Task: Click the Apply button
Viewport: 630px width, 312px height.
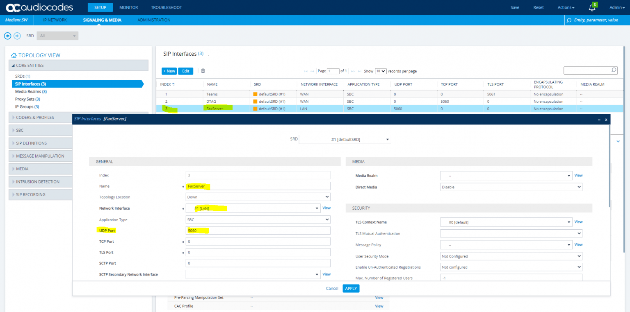Action: [351, 288]
